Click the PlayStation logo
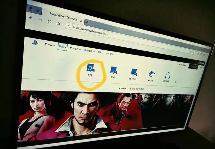This screenshot has height=149, width=215. [x=35, y=42]
